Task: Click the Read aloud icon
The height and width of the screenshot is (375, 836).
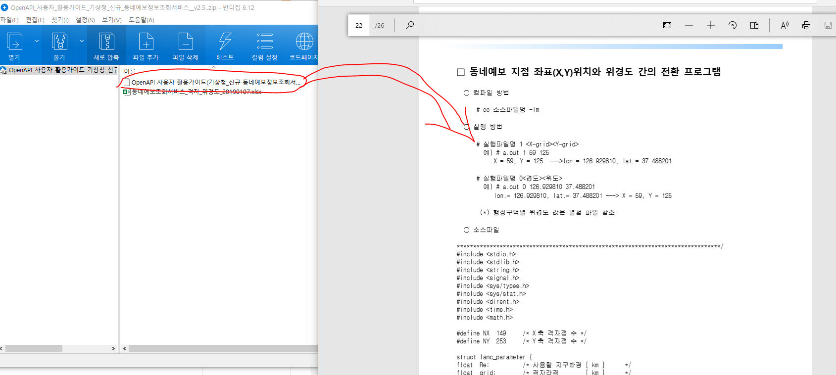Action: pyautogui.click(x=785, y=25)
